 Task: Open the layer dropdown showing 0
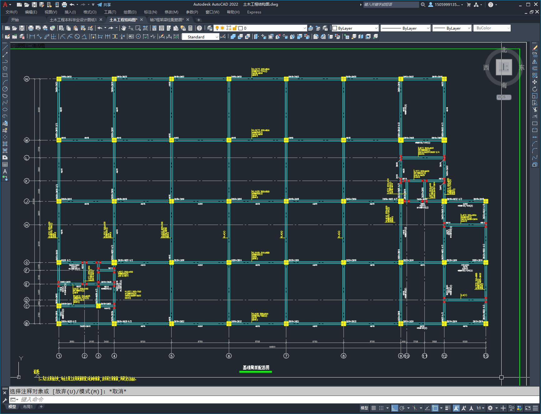(260, 28)
